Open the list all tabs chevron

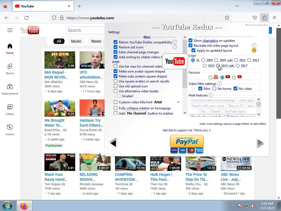(x=237, y=6)
